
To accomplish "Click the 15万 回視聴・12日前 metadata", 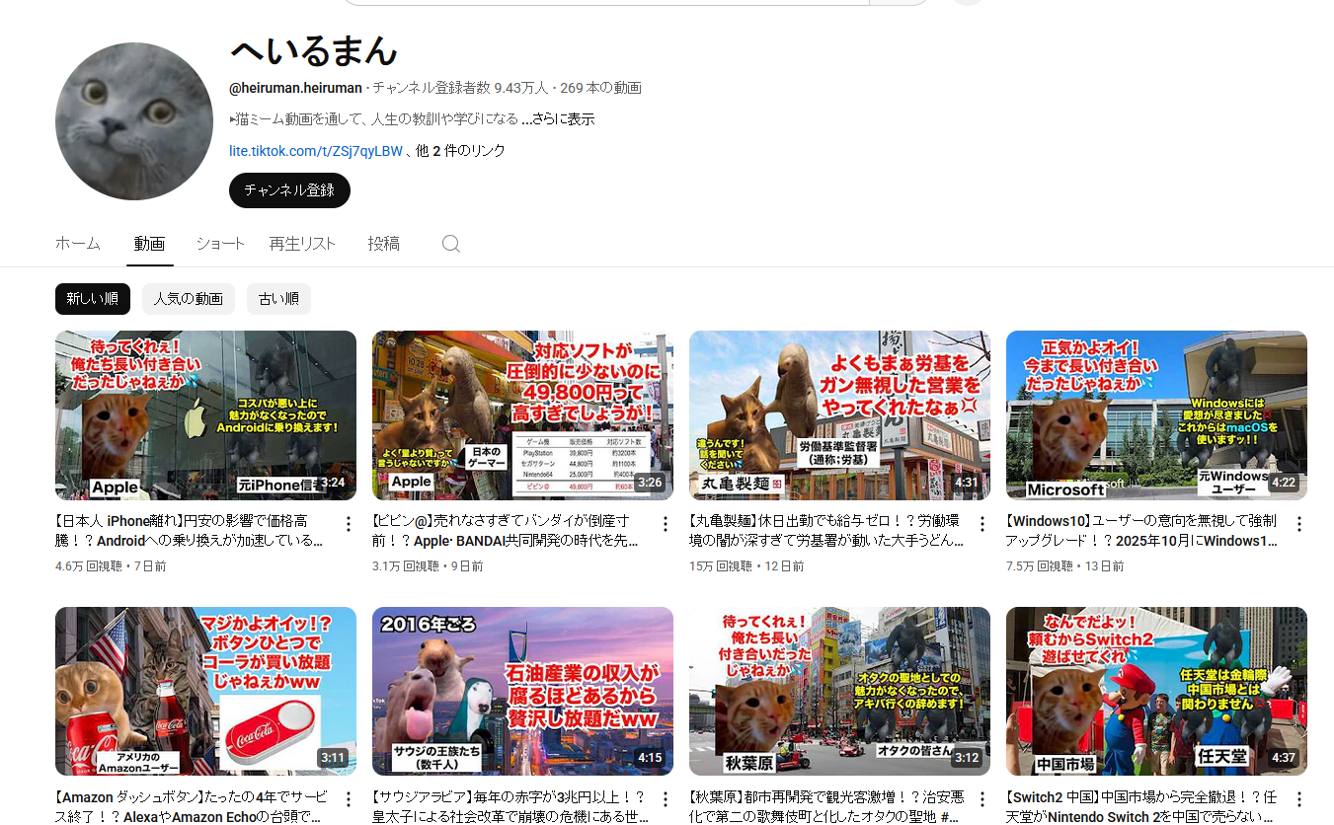I will click(x=746, y=566).
